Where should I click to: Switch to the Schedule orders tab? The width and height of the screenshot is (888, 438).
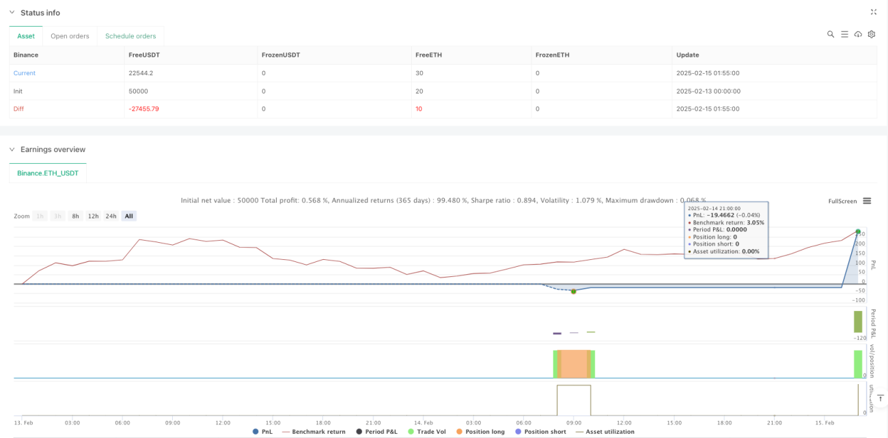(130, 36)
